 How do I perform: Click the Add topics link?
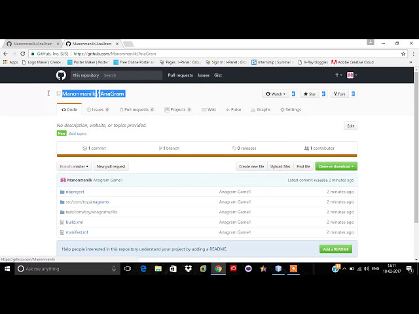pos(78,133)
